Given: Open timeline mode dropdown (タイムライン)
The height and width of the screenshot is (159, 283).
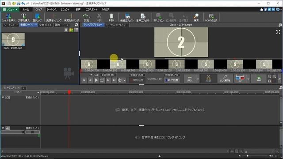Looking at the screenshot, I should tap(38, 92).
